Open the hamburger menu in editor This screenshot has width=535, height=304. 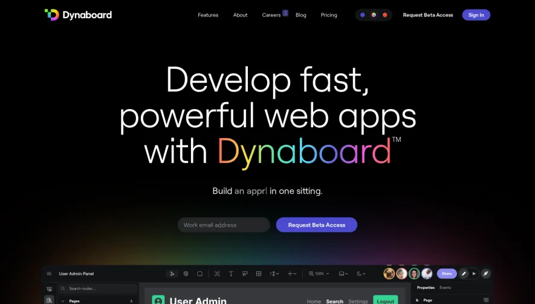[x=49, y=274]
